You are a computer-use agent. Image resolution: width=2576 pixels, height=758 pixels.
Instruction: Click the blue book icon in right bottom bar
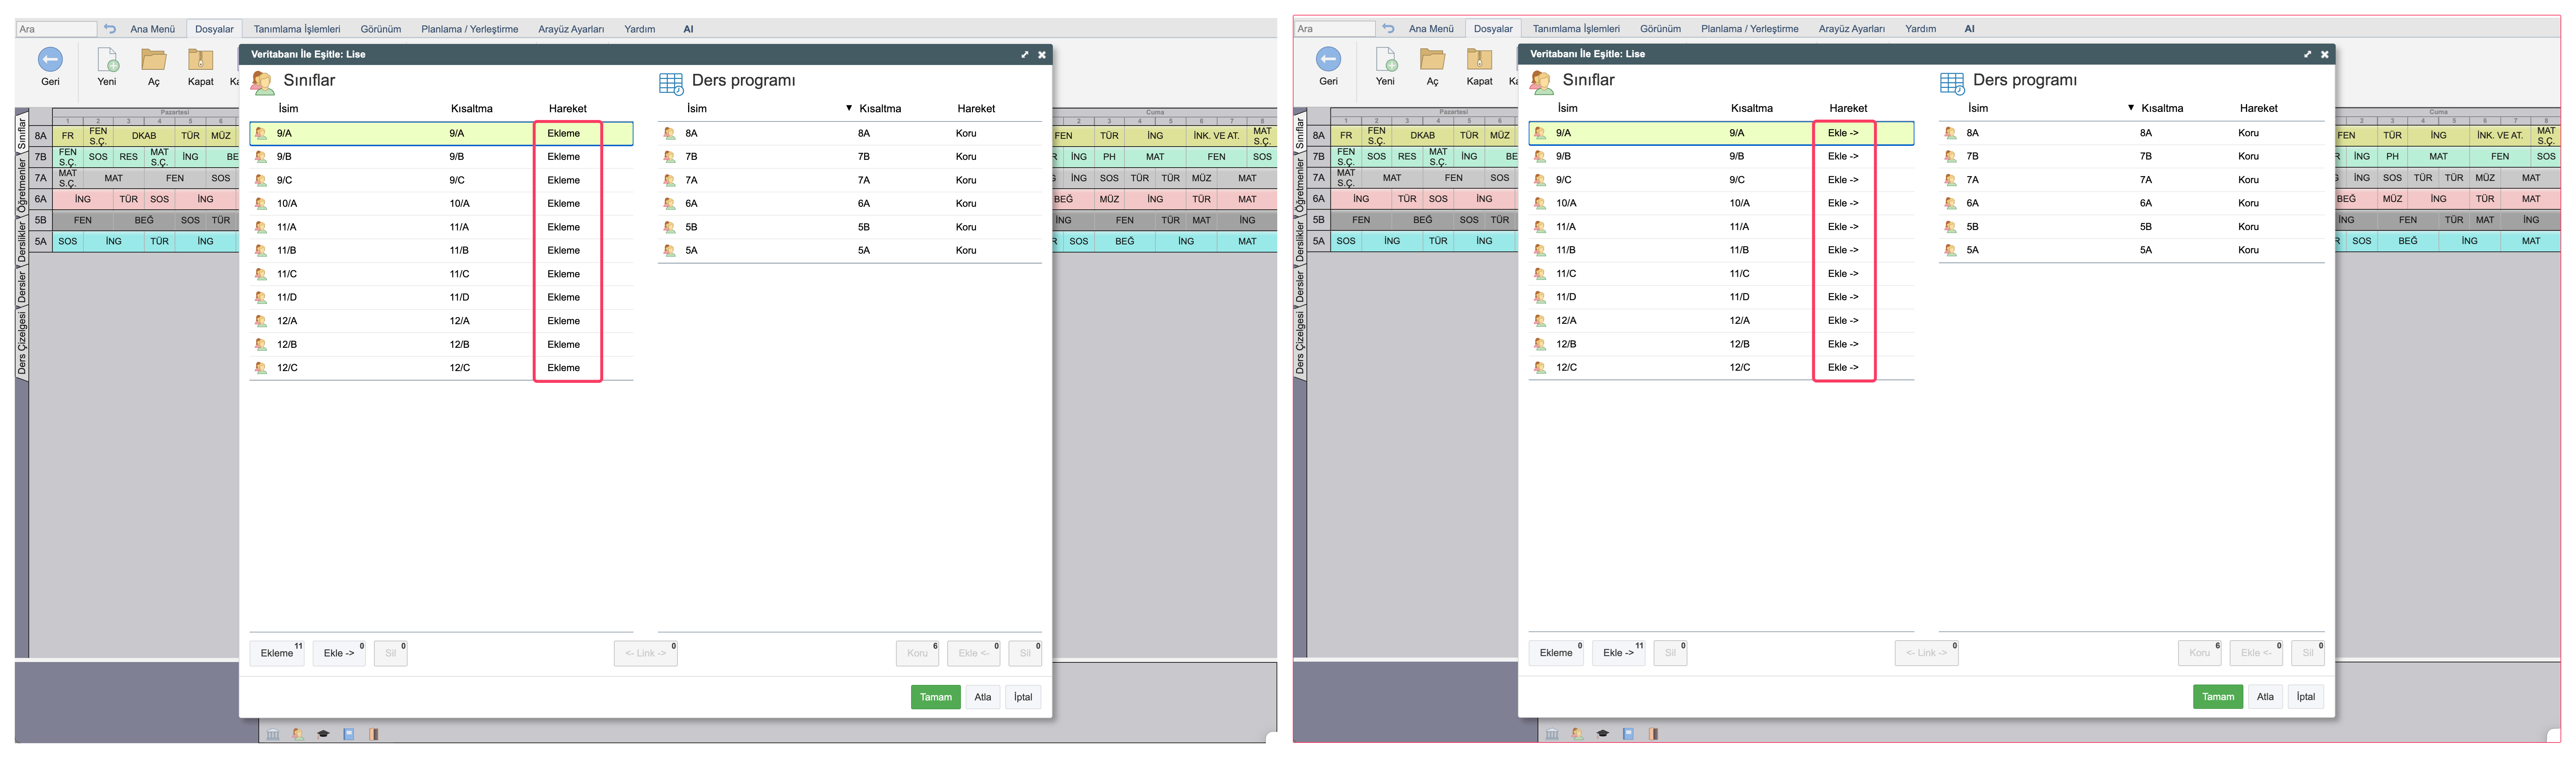point(1628,734)
